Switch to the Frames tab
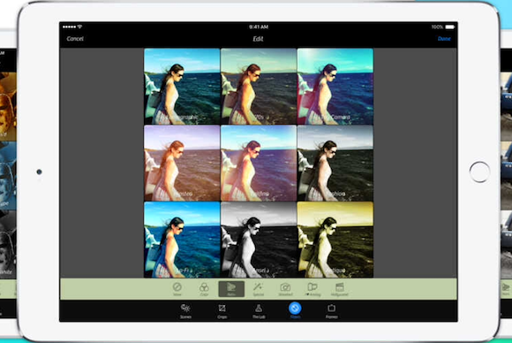Image resolution: width=512 pixels, height=343 pixels. (x=331, y=310)
